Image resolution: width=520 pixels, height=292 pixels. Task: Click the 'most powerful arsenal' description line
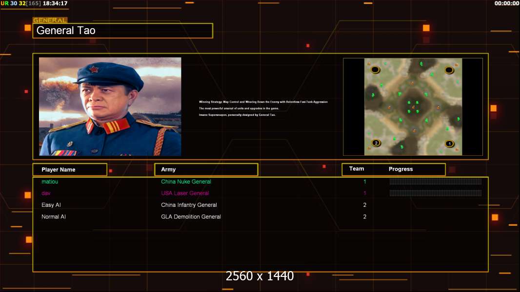(239, 109)
